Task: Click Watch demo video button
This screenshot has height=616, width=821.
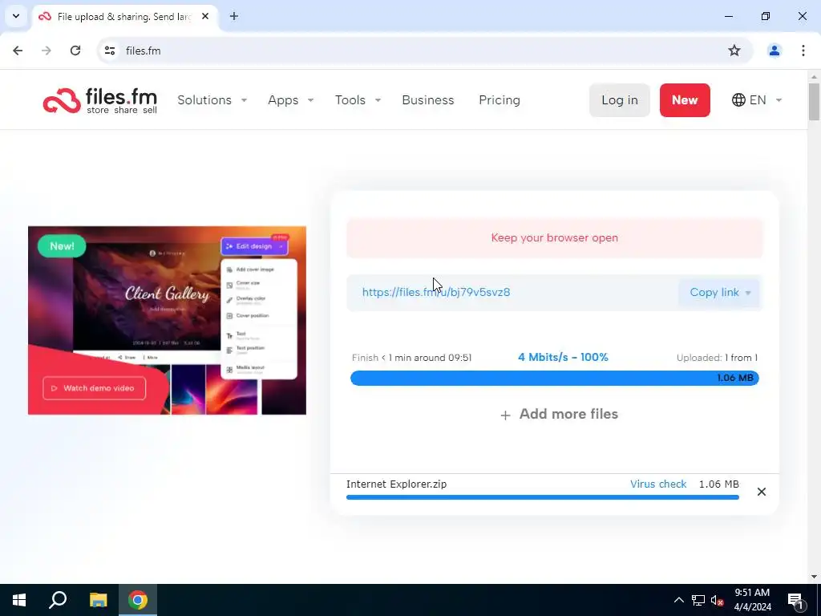Action: pos(95,388)
